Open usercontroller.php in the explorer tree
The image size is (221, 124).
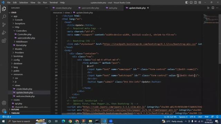26,38
